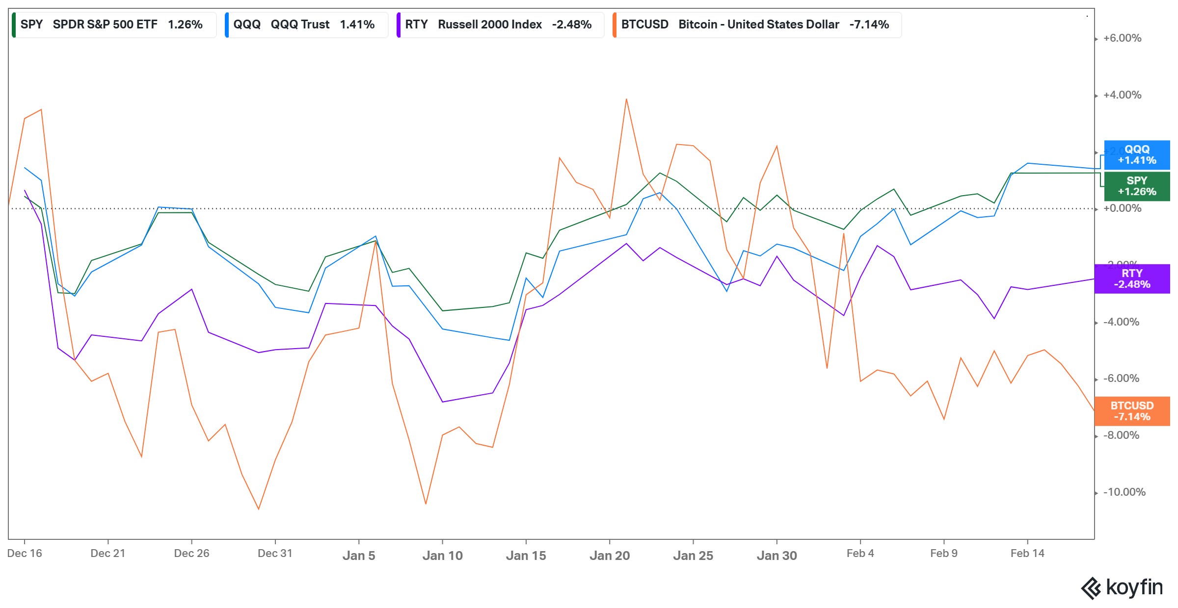This screenshot has height=608, width=1178.
Task: Click the BTCUSD -7.14% price tag
Action: click(x=1132, y=411)
